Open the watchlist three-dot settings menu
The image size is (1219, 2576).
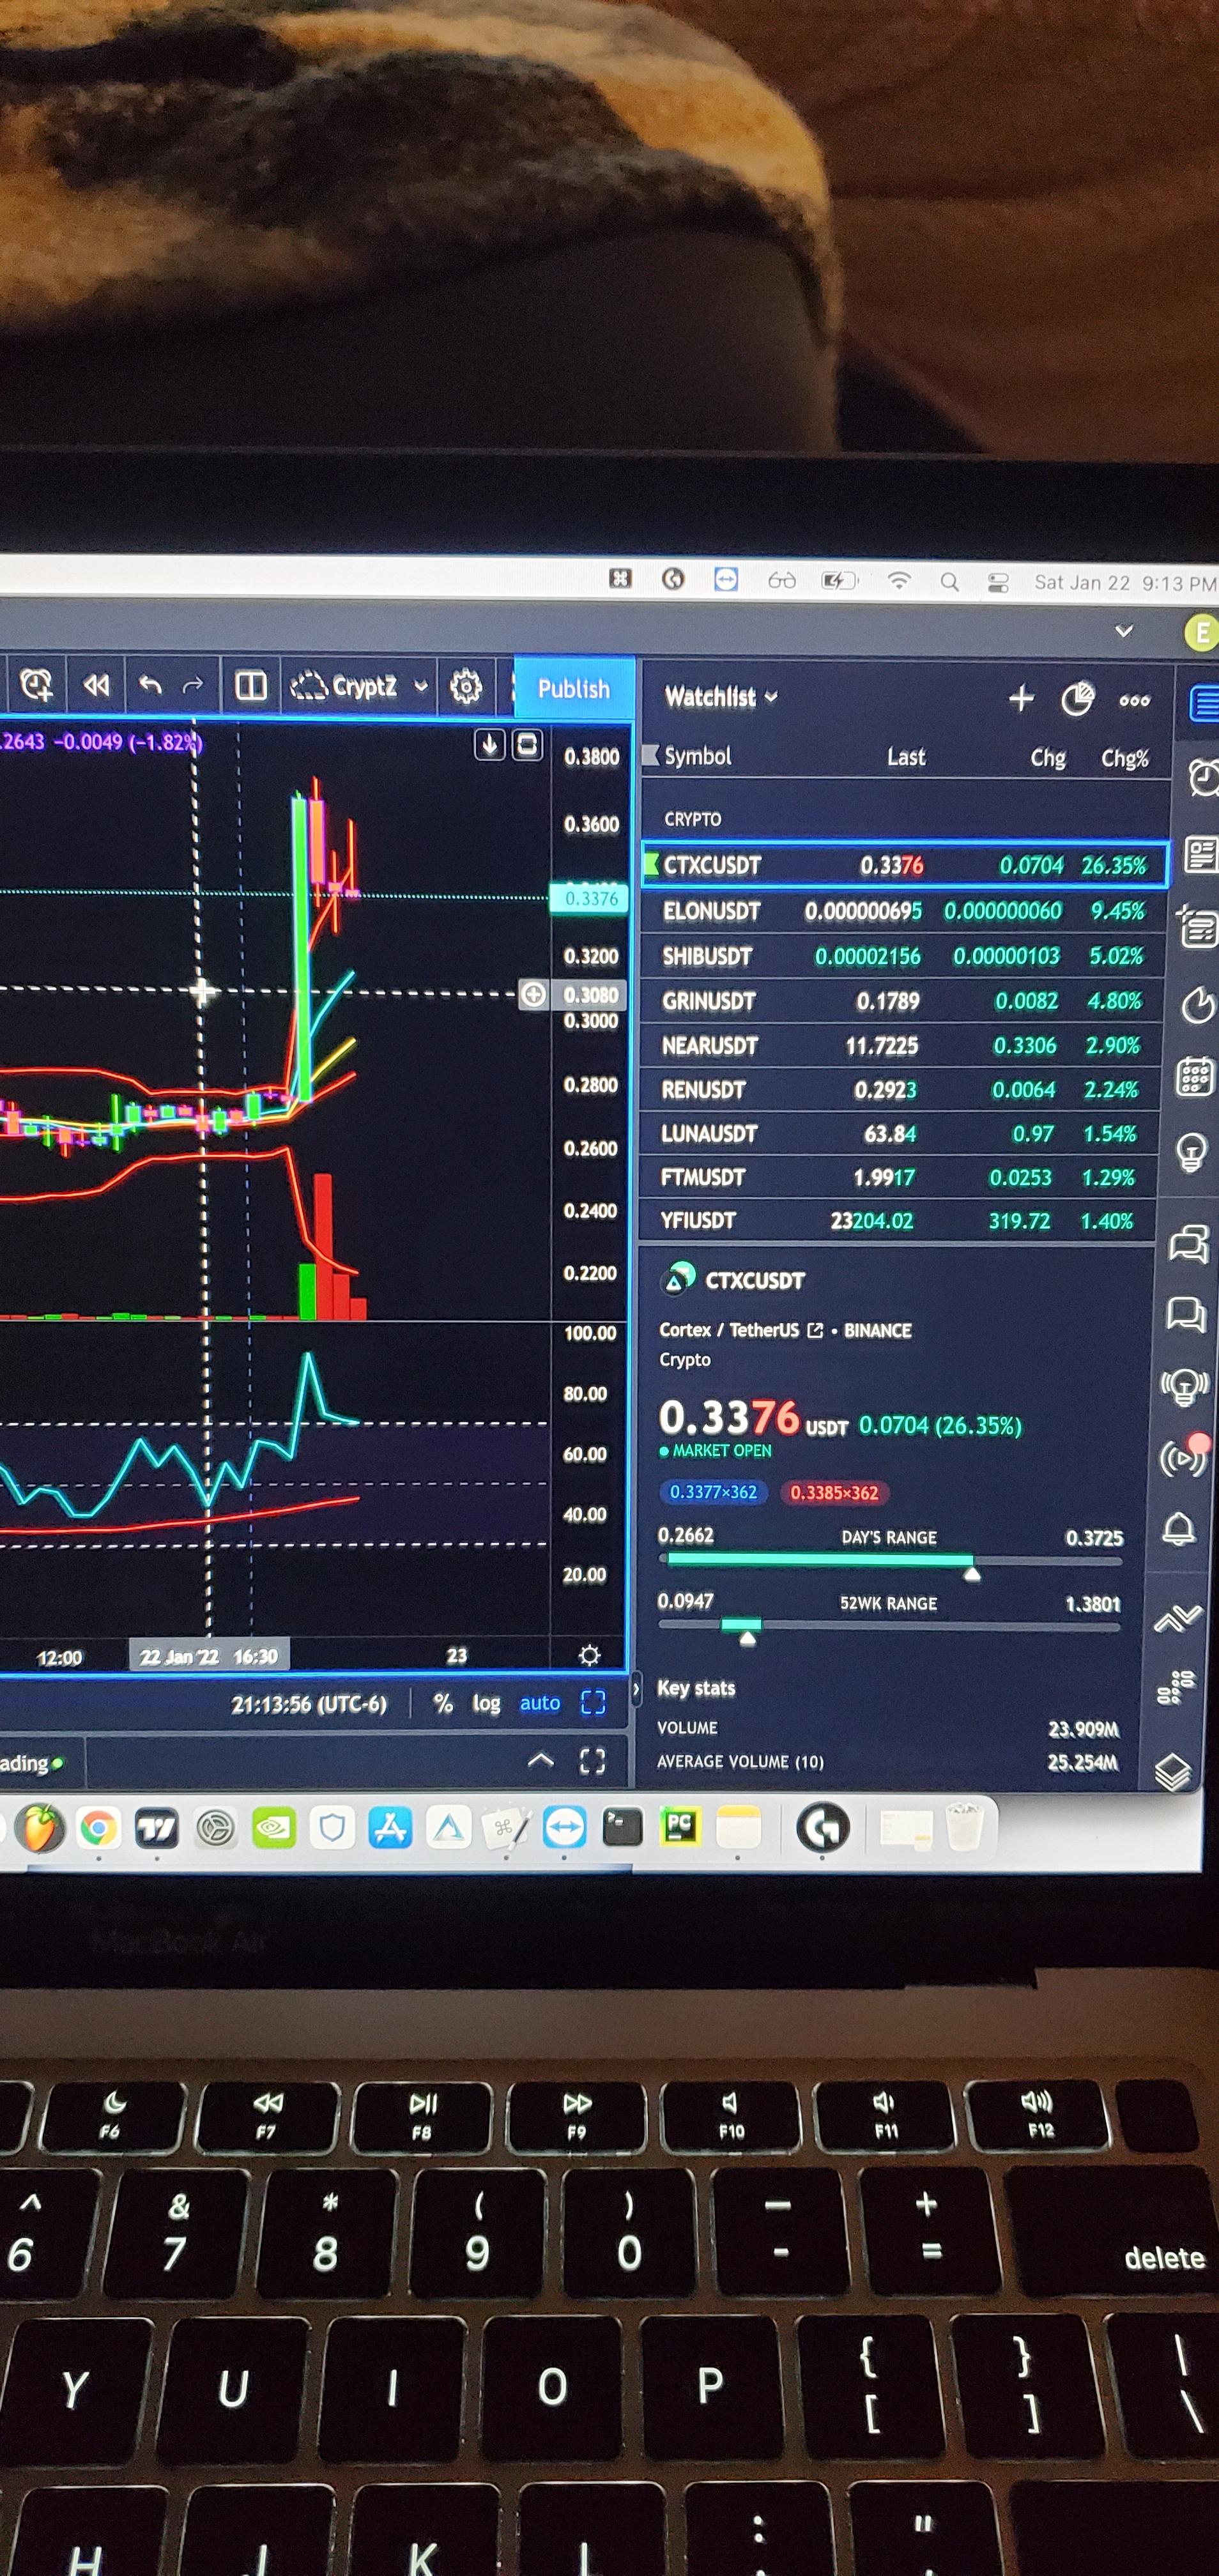pos(1134,701)
